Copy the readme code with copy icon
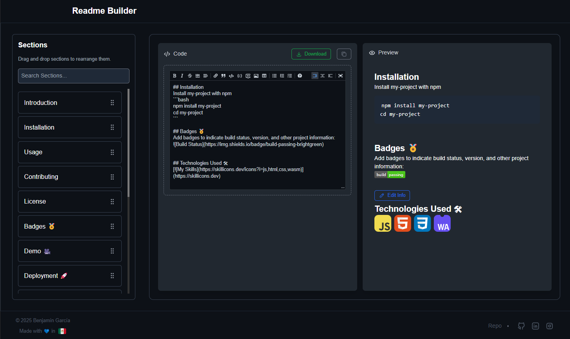This screenshot has width=570, height=339. tap(344, 54)
